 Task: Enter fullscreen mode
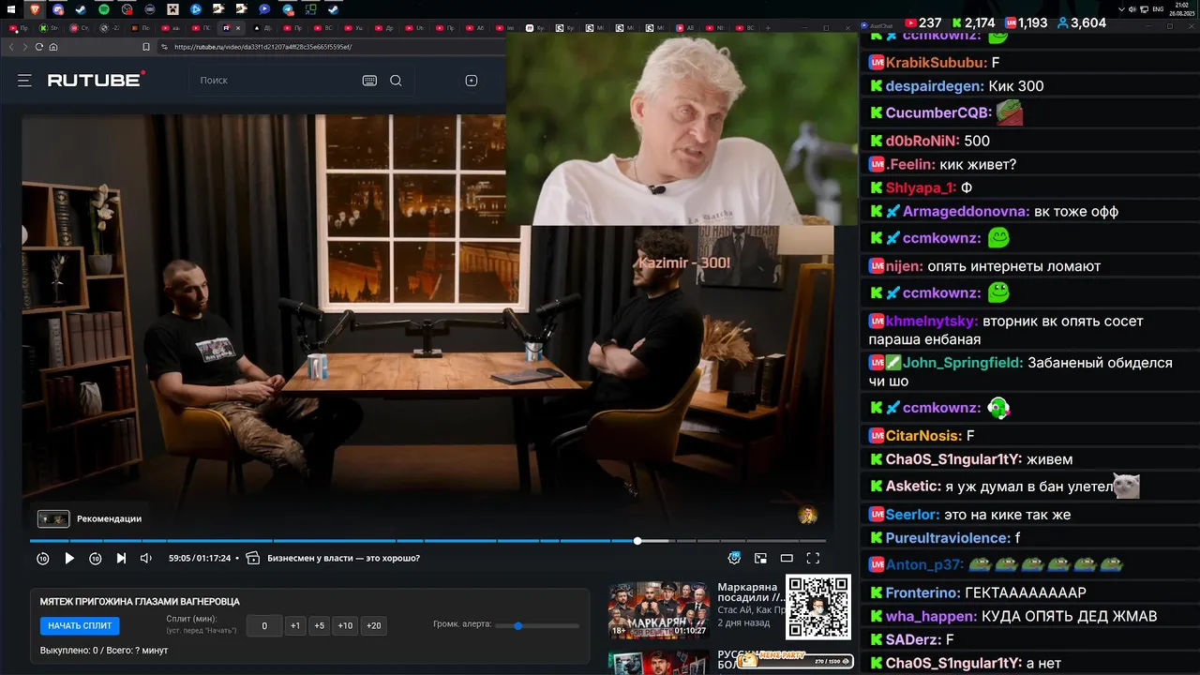(813, 558)
